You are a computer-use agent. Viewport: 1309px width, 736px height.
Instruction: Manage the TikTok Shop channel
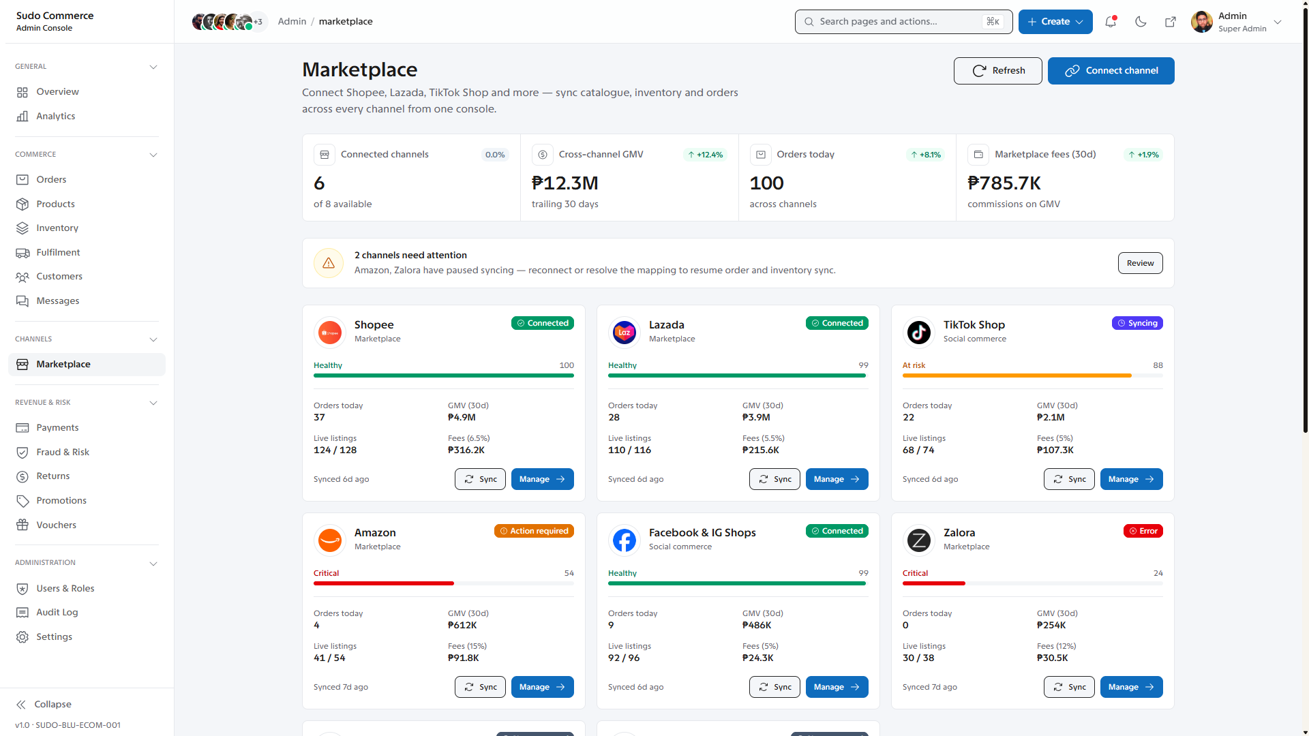(1131, 479)
